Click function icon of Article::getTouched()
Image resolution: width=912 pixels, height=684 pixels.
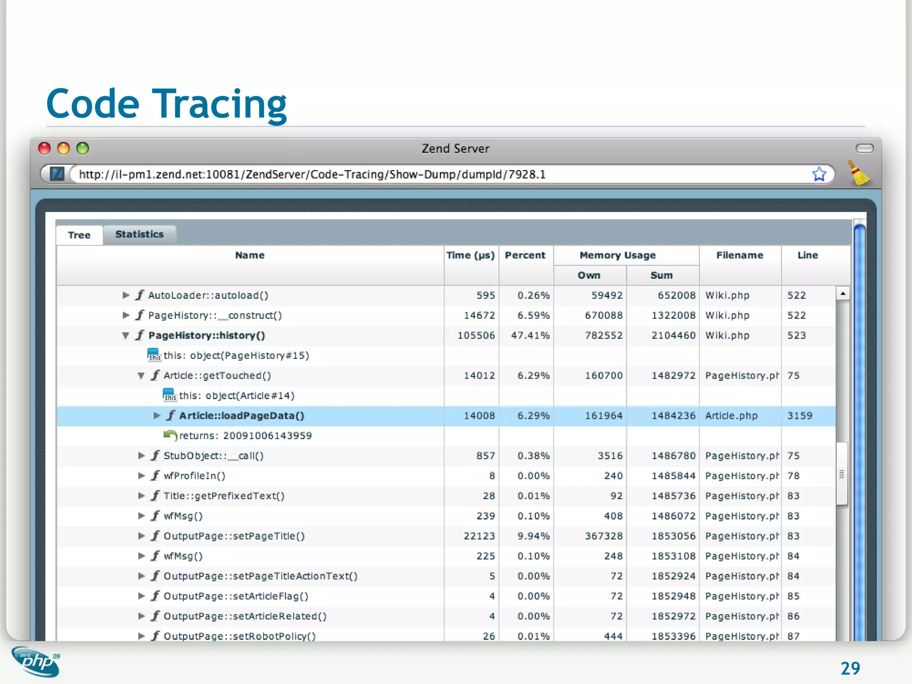pos(155,375)
